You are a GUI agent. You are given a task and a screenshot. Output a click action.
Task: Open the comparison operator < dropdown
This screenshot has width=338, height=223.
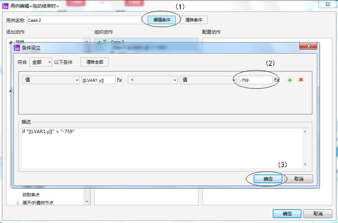point(152,80)
